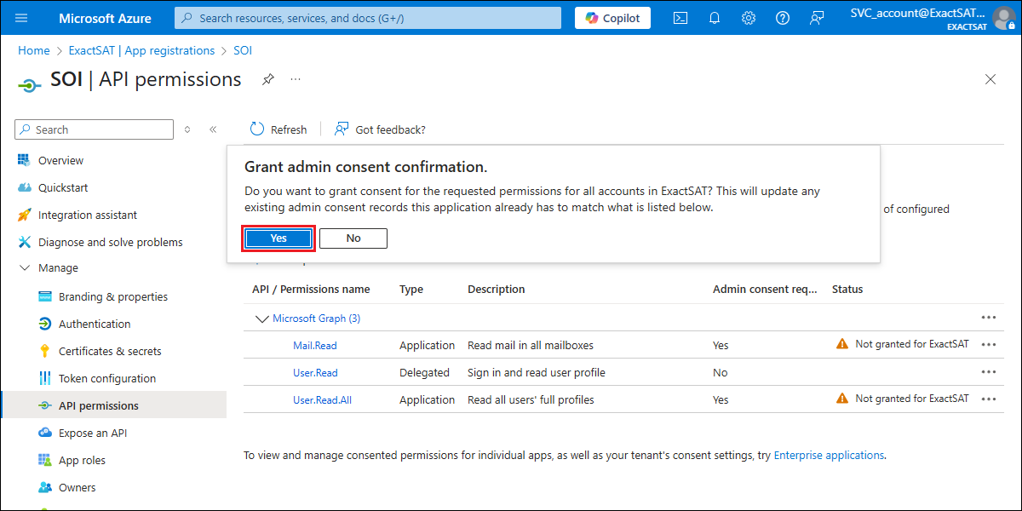
Task: Open the notifications bell
Action: click(x=715, y=18)
